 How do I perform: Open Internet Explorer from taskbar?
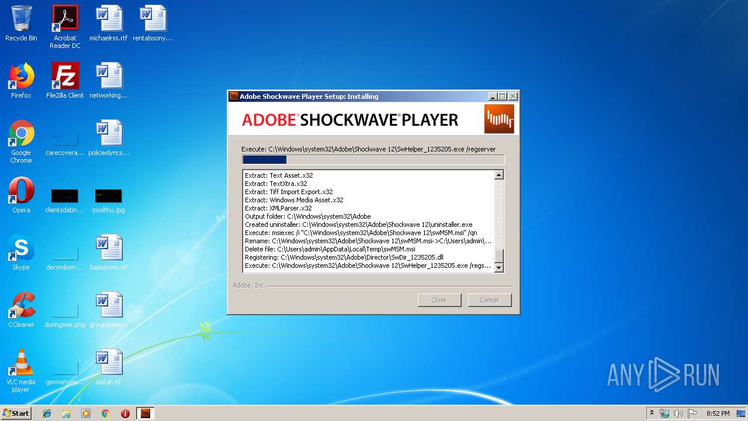pyautogui.click(x=47, y=413)
